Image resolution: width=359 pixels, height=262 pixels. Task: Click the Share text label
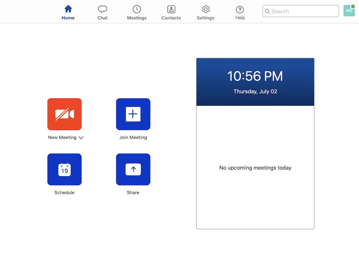click(x=133, y=193)
